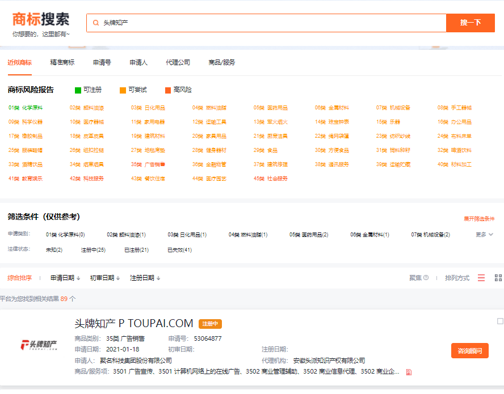
Task: Expand the 更多 application category dropdown
Action: [484, 235]
